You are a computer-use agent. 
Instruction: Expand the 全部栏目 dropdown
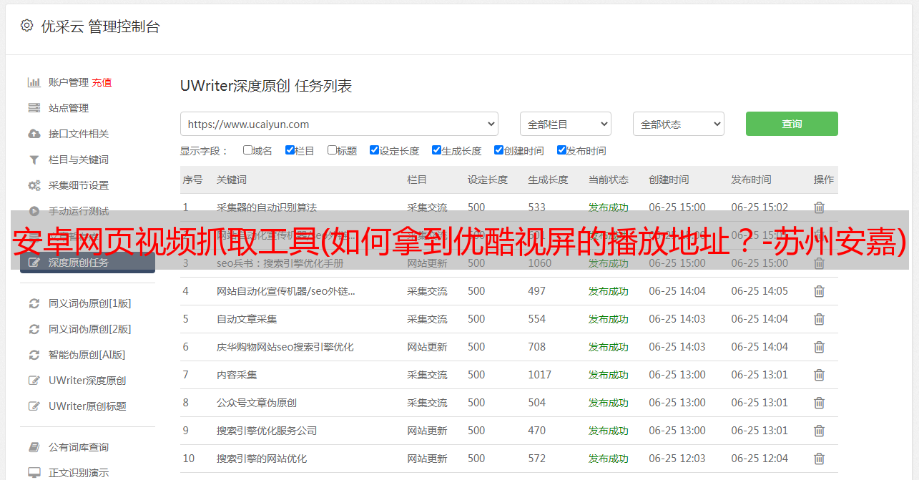[x=565, y=124]
